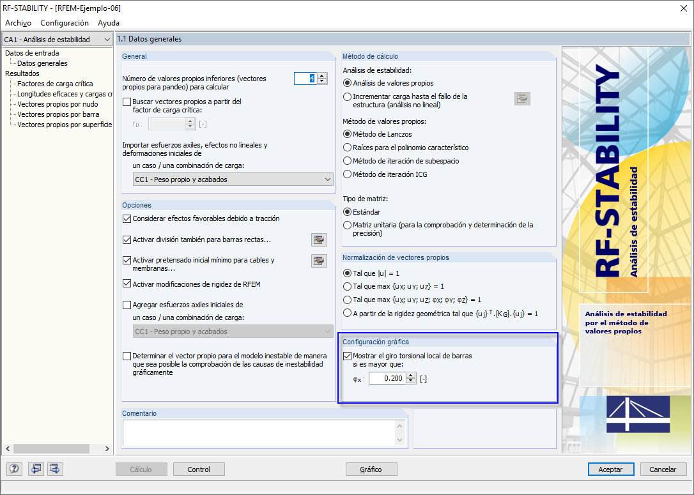Viewport: 694px width, 495px height.
Task: Jump to previous window using left arrow icon
Action: 36,469
